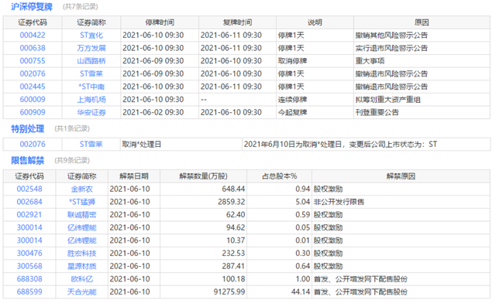Open stock code 002548 link

point(29,189)
